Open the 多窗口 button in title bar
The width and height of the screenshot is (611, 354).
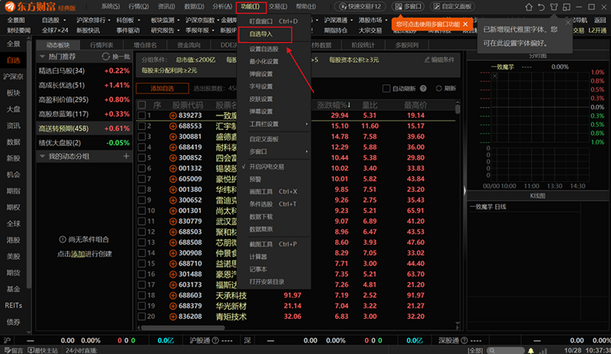[x=409, y=7]
